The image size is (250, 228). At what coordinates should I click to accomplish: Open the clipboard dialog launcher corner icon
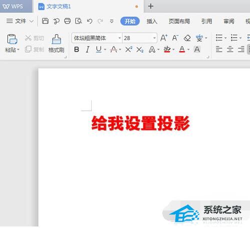pos(66,57)
